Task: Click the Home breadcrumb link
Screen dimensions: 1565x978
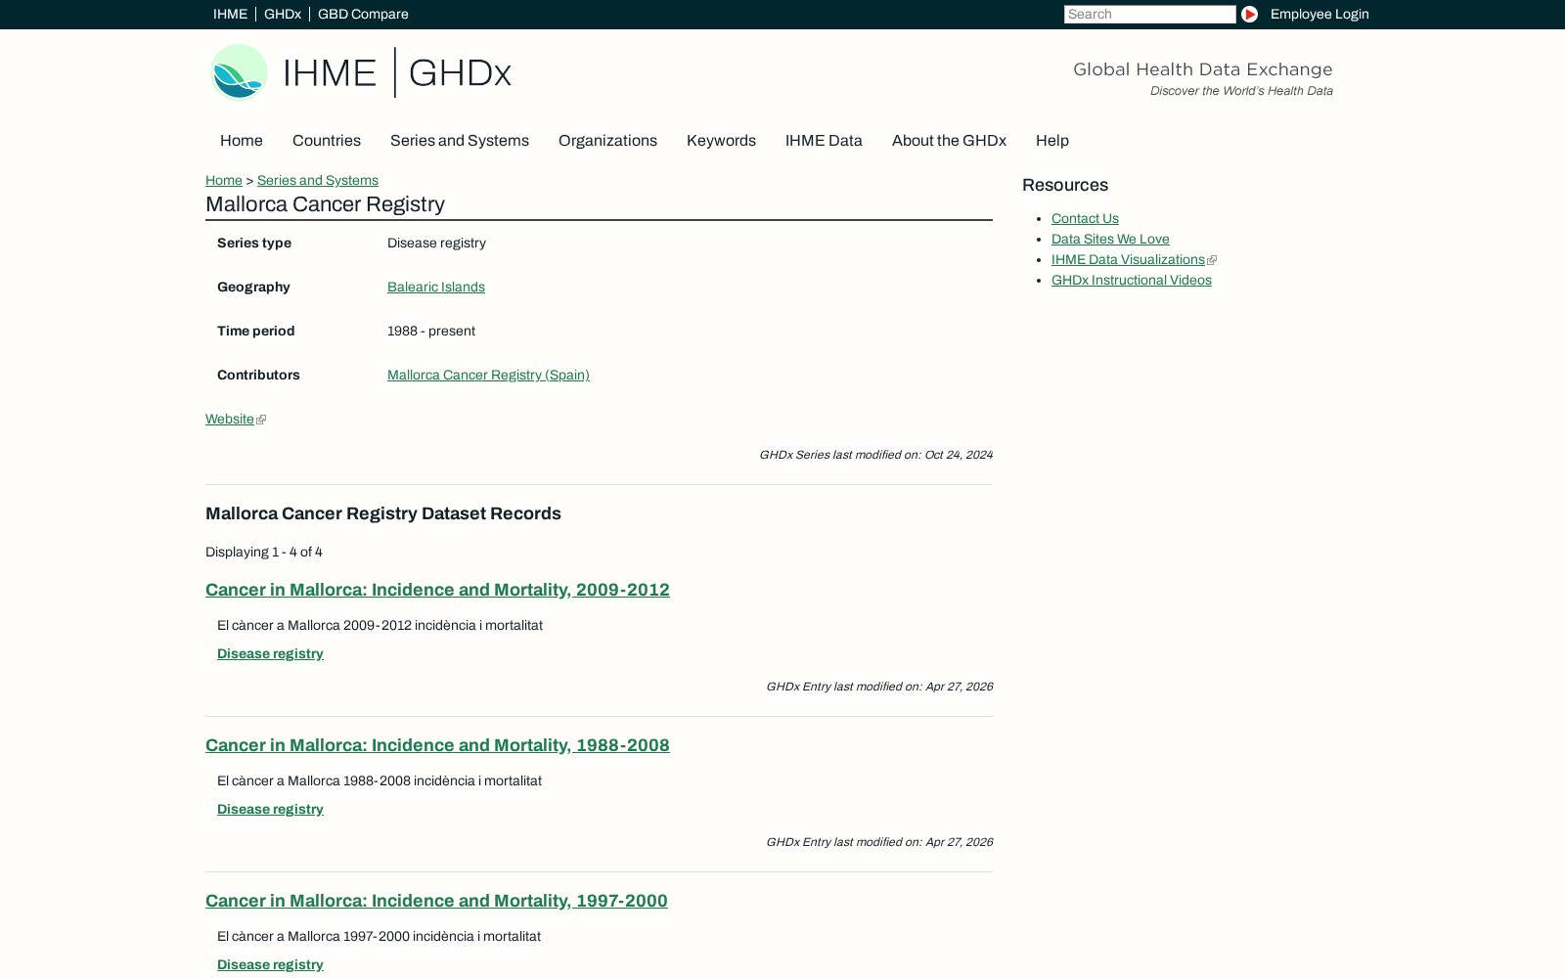Action: point(224,181)
